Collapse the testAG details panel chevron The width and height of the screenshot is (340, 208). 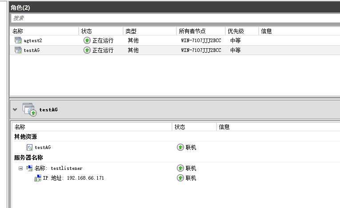[15, 109]
